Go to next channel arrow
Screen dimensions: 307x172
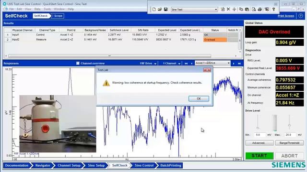pos(234,64)
